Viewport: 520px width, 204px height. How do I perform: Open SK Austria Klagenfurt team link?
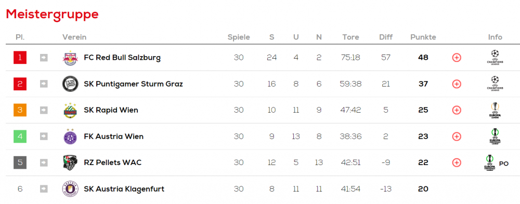click(124, 189)
